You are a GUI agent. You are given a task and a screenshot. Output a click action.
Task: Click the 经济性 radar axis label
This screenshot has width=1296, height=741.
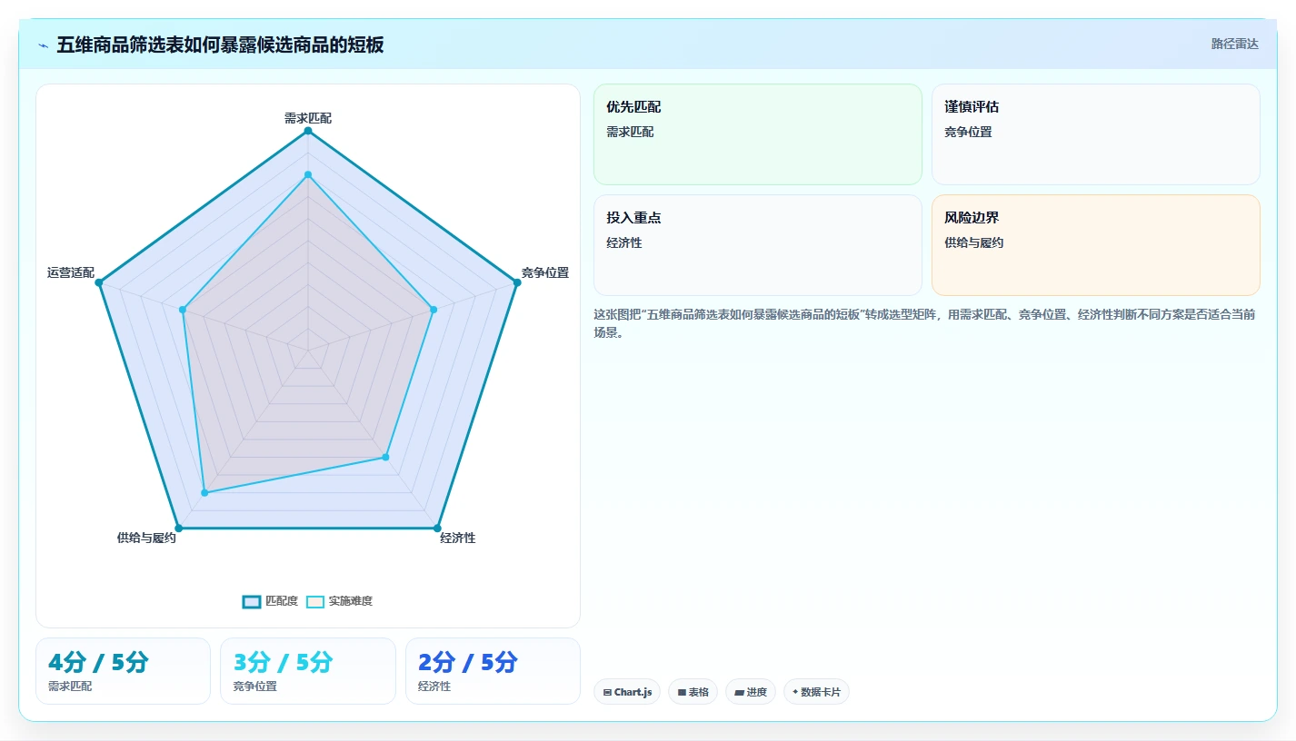coord(458,538)
